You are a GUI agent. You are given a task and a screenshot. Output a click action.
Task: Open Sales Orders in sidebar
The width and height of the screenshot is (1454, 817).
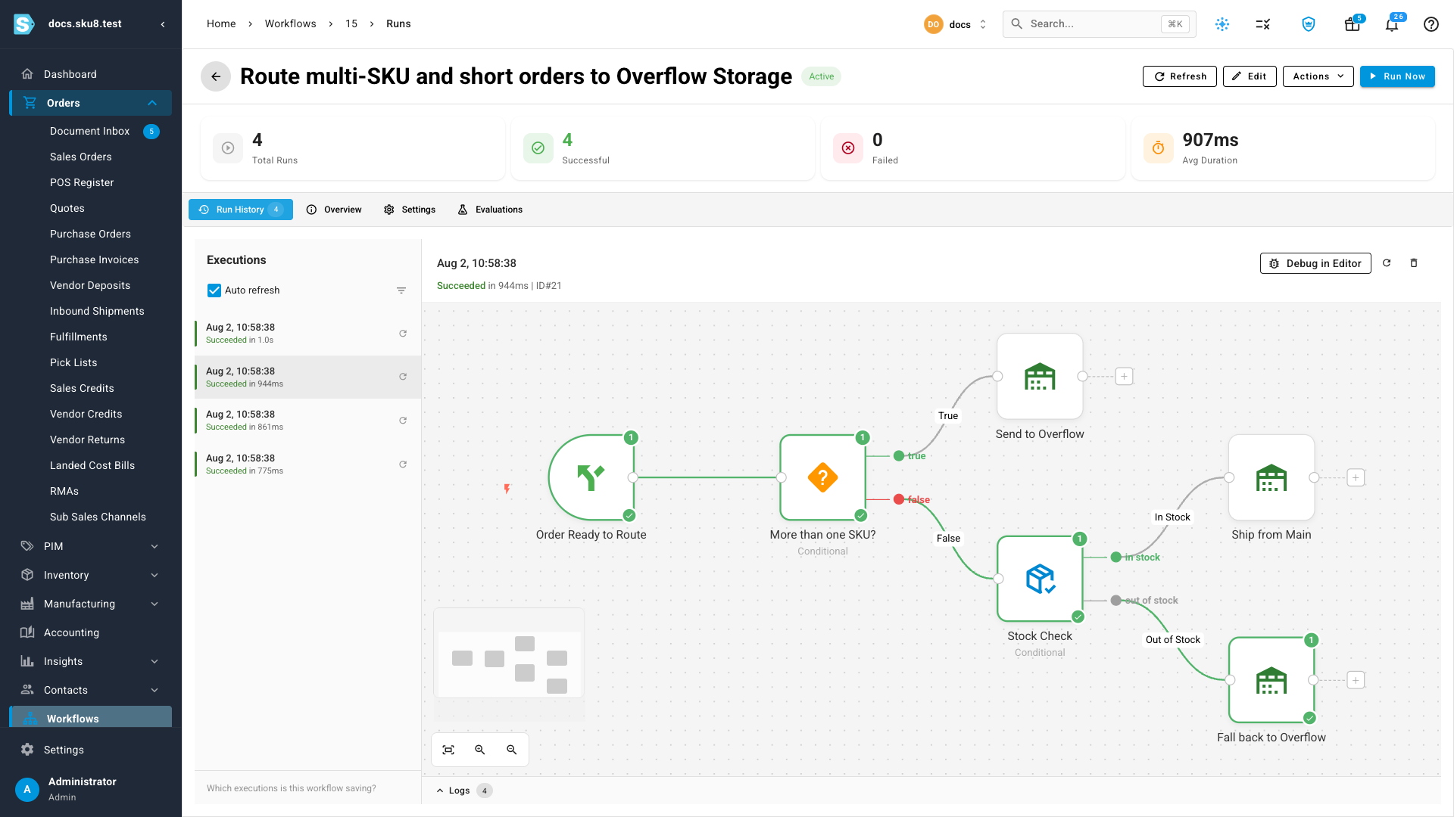[x=81, y=157]
